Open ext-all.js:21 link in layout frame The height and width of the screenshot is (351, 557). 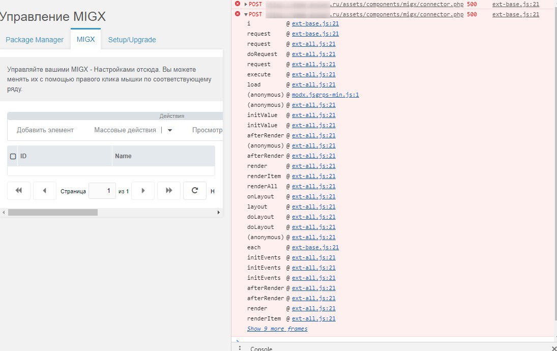[313, 207]
